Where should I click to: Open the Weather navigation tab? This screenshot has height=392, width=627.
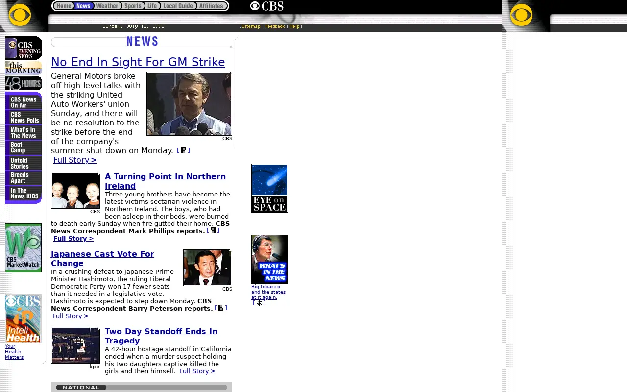pos(108,6)
